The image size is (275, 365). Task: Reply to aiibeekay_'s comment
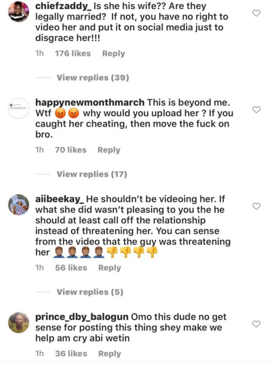[109, 268]
